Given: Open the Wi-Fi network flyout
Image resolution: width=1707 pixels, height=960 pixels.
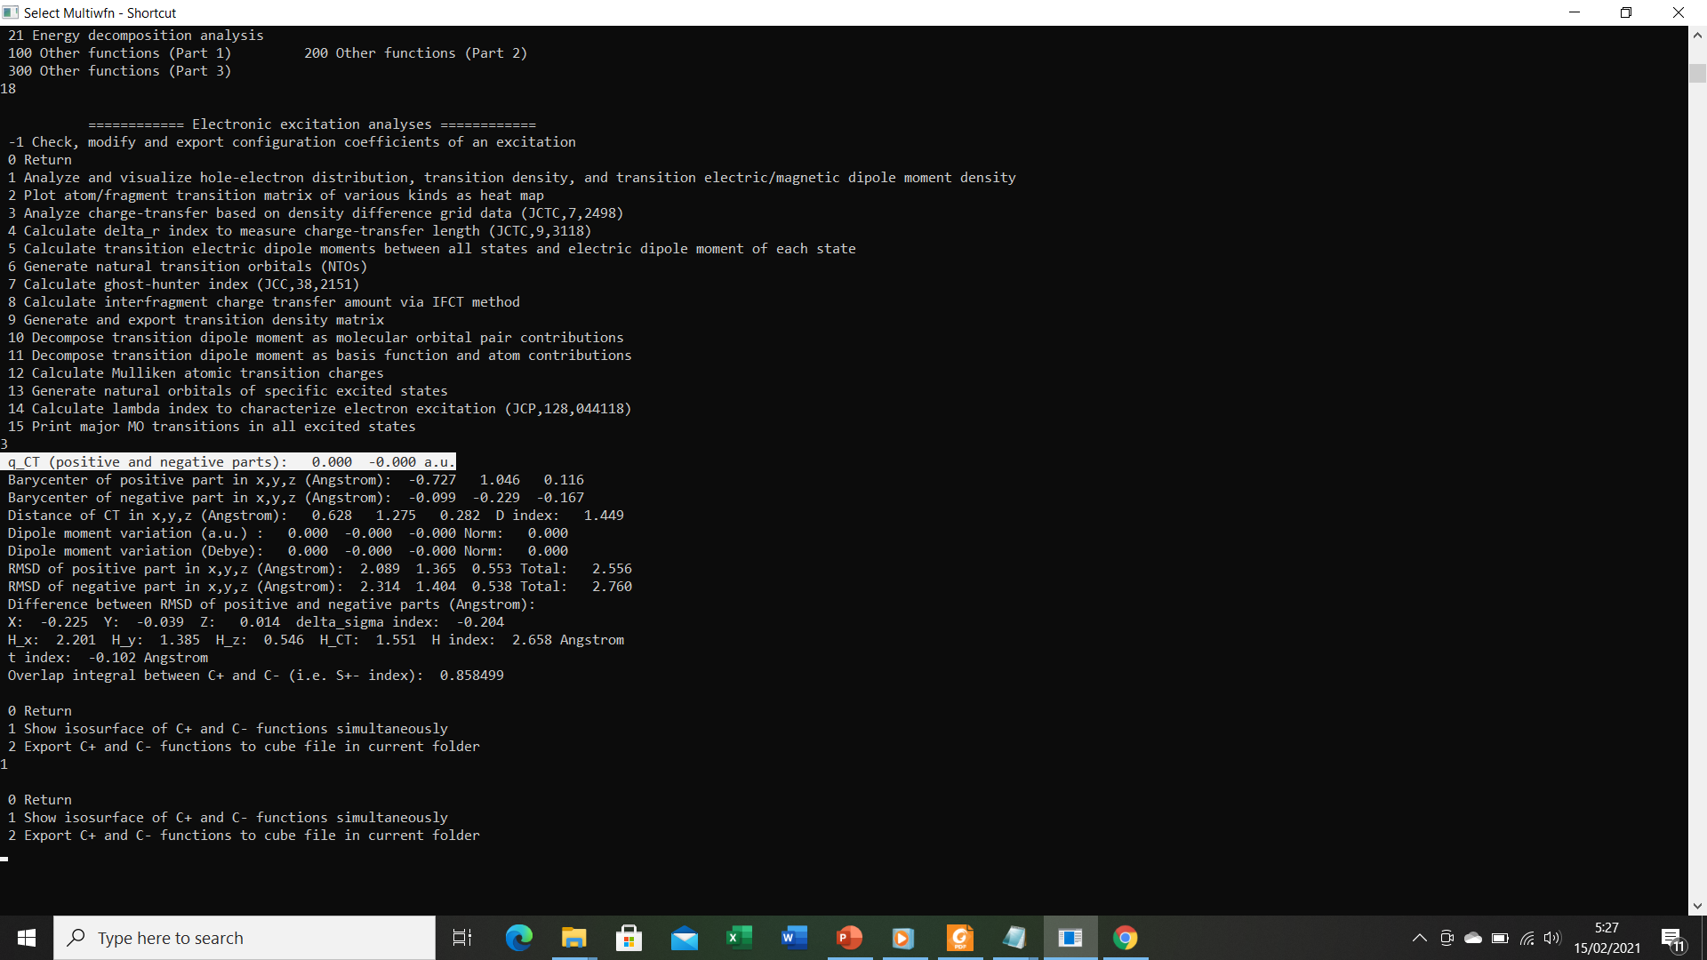Looking at the screenshot, I should (1527, 938).
